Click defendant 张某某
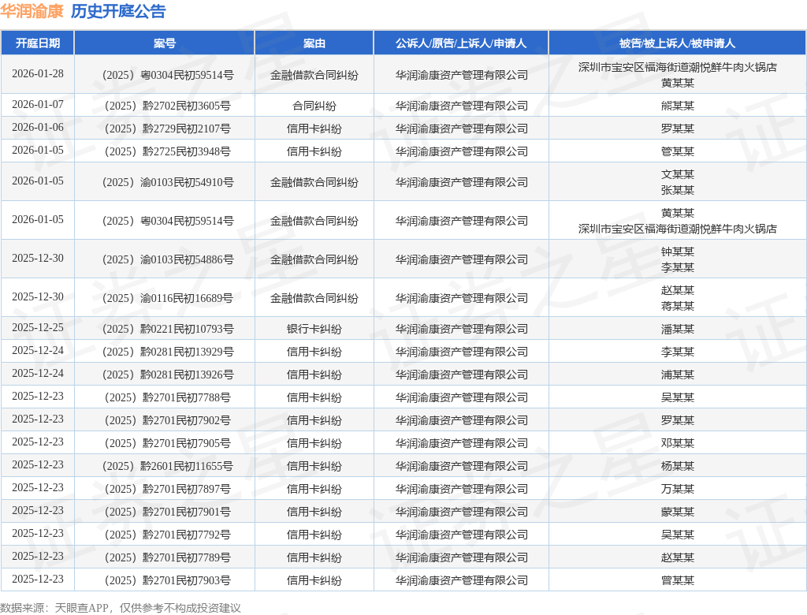The width and height of the screenshot is (807, 615). (677, 191)
